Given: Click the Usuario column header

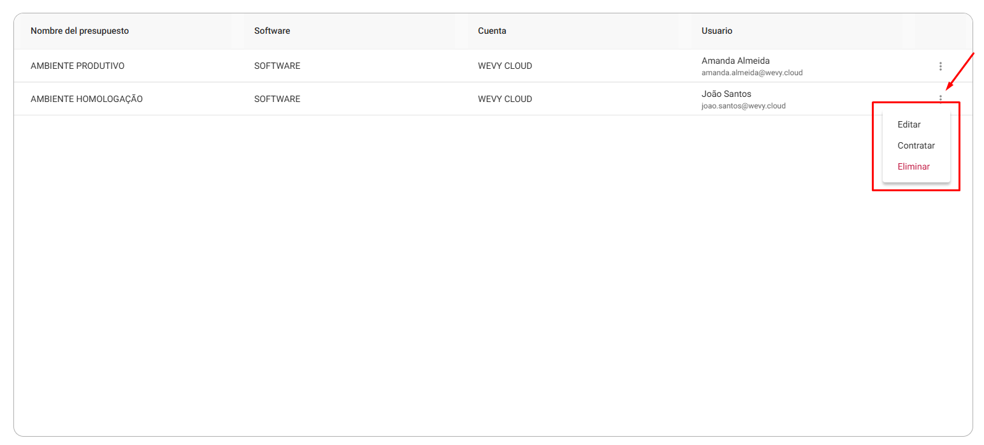Looking at the screenshot, I should [717, 31].
